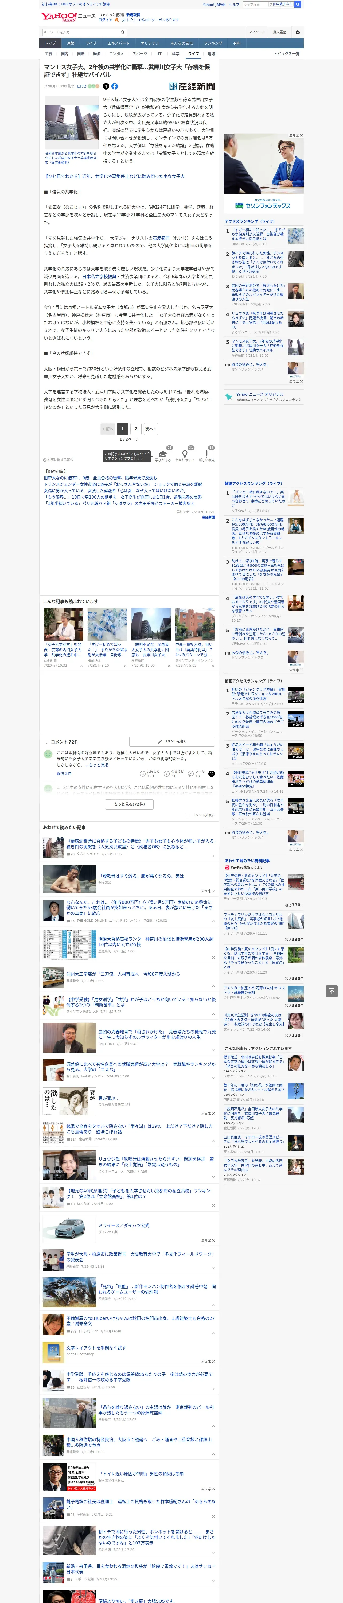Image resolution: width=343 pixels, height=1603 pixels.
Task: Open related article 旧帝大なのに倍率1．0倍
Action: [100, 478]
